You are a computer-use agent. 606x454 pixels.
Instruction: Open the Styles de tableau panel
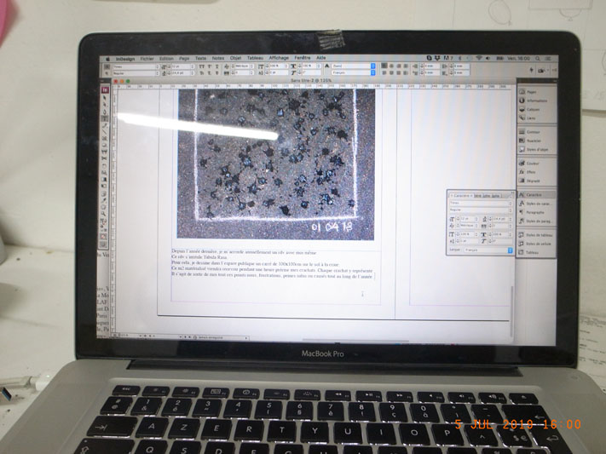coord(536,235)
